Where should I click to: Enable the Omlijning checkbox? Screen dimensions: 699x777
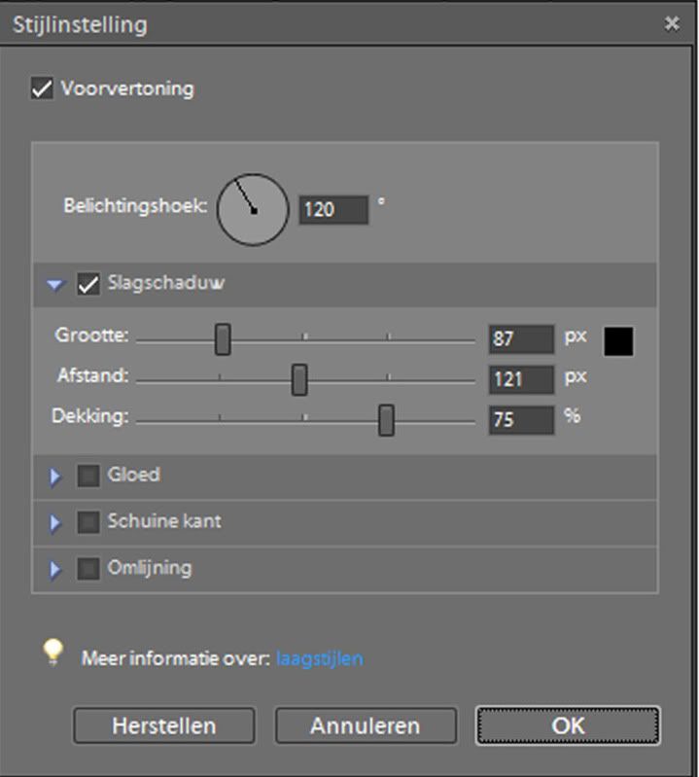point(88,568)
